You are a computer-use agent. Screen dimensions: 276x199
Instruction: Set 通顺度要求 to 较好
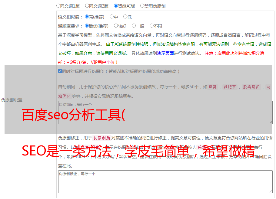[x=116, y=26]
